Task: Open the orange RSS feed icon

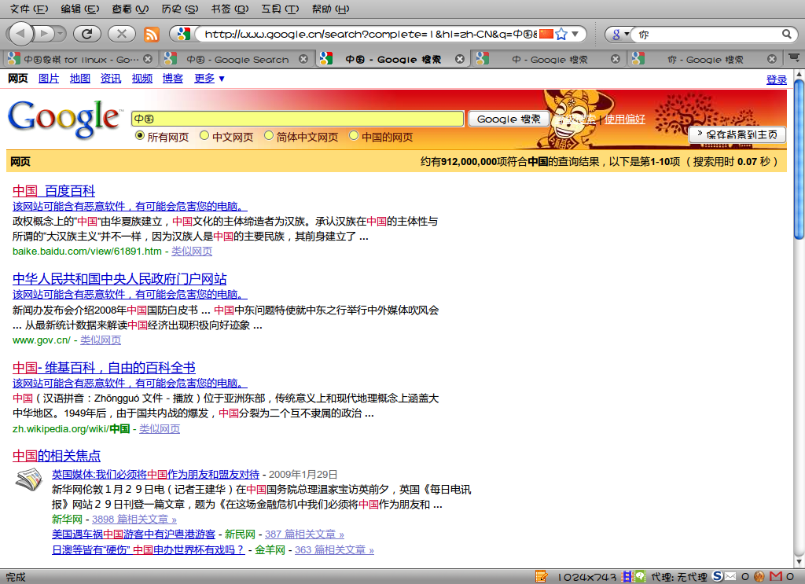Action: 152,35
